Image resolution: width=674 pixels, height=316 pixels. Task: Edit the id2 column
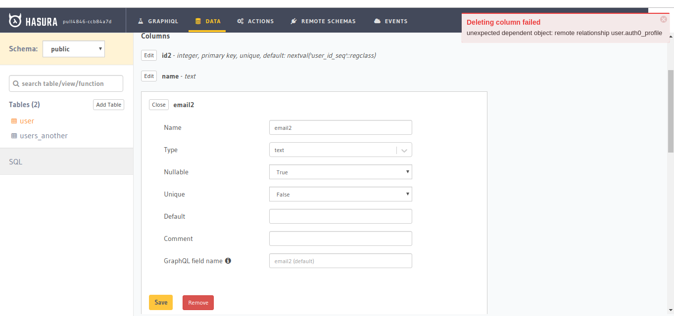149,55
